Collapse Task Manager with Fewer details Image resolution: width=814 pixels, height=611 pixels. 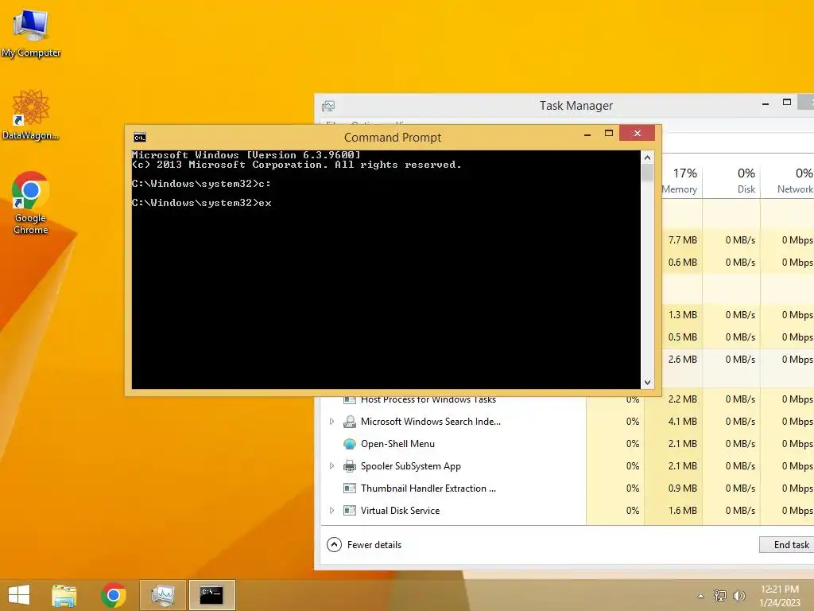(x=364, y=544)
